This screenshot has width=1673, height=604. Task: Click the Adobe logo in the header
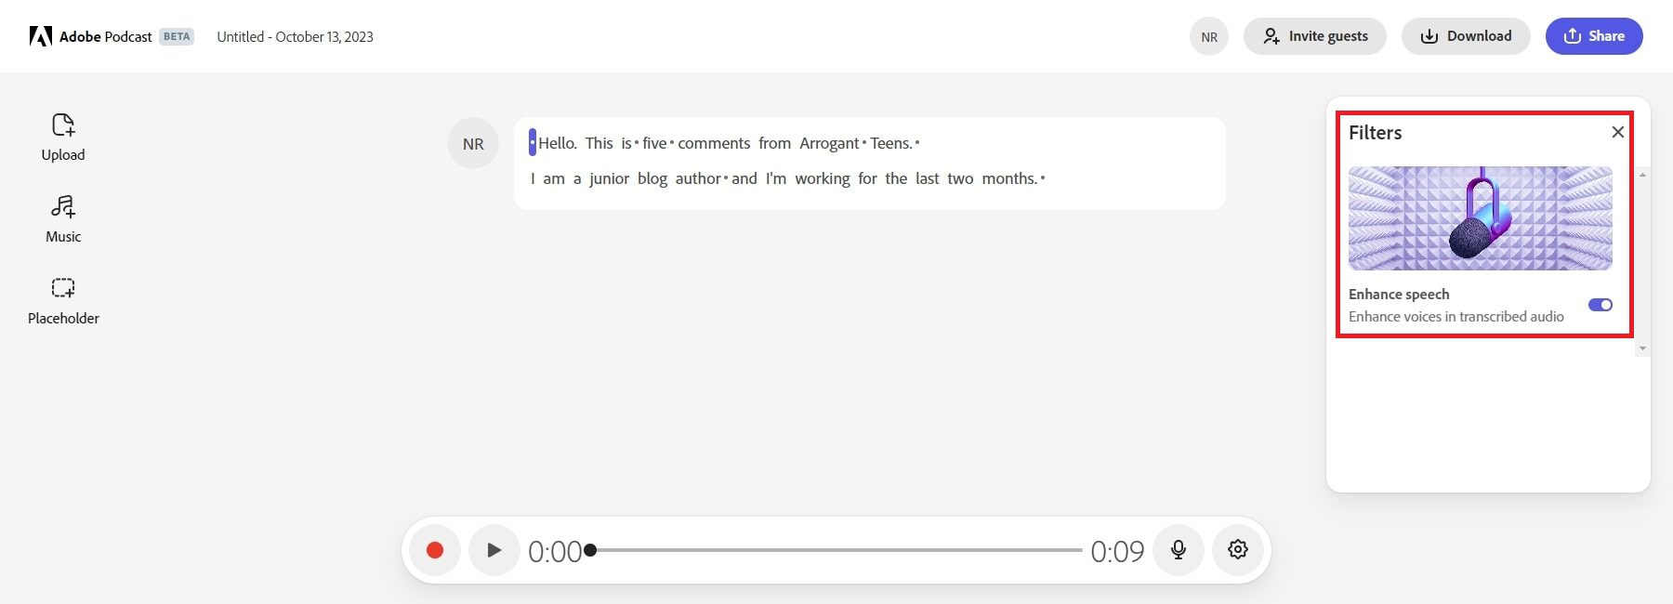40,36
